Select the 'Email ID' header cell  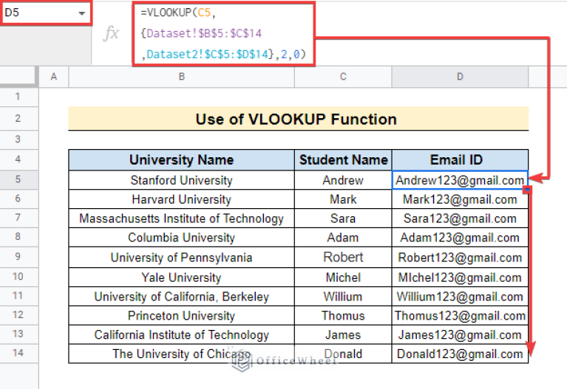pyautogui.click(x=460, y=160)
